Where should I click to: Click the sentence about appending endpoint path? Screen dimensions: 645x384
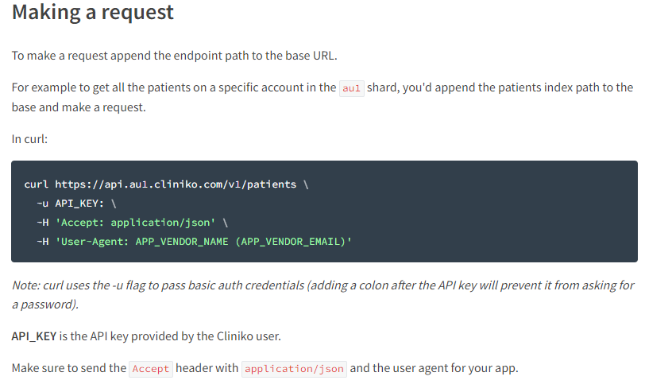click(x=175, y=56)
